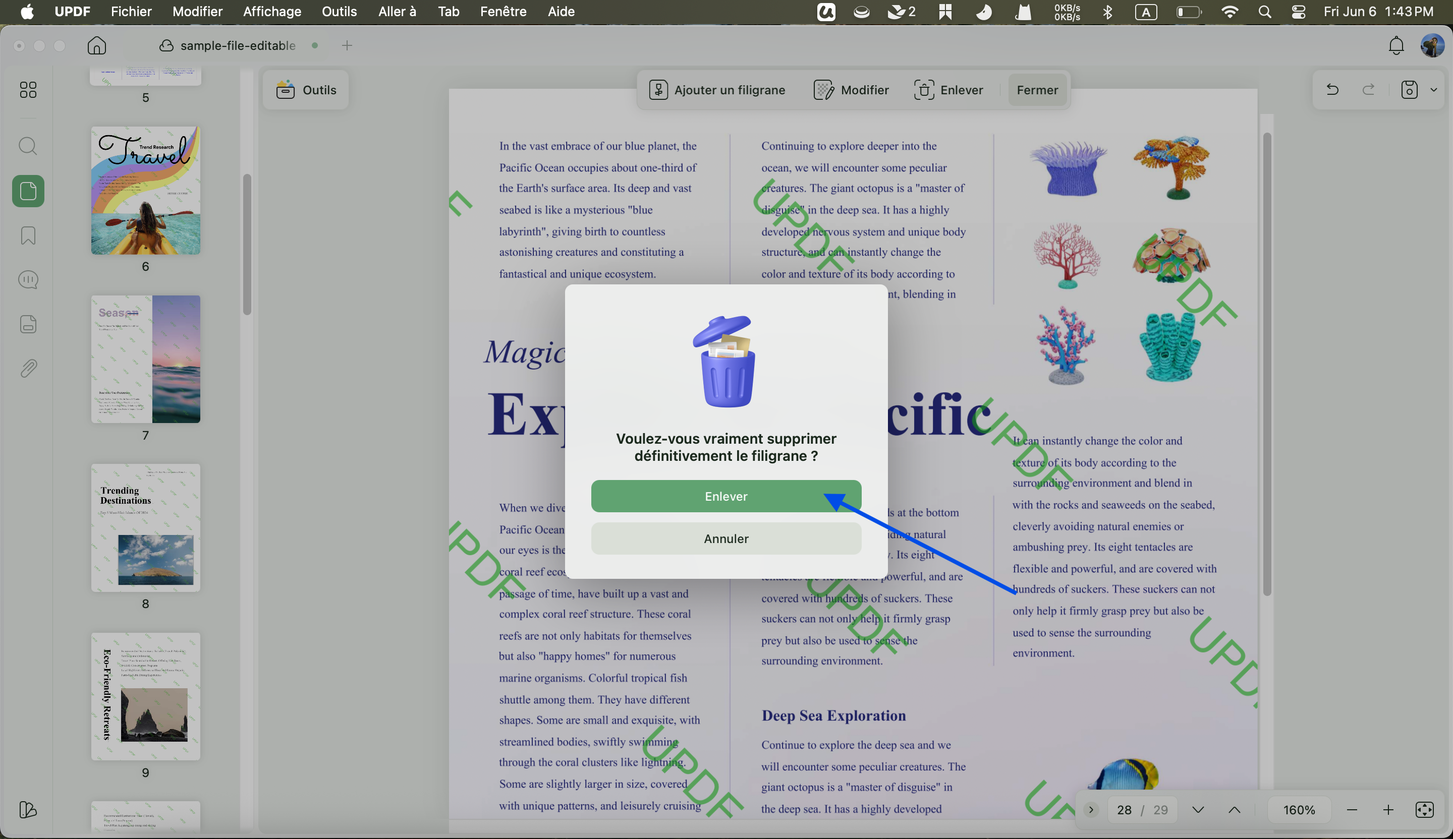This screenshot has width=1453, height=839.
Task: Open the Tab menu
Action: pyautogui.click(x=449, y=12)
